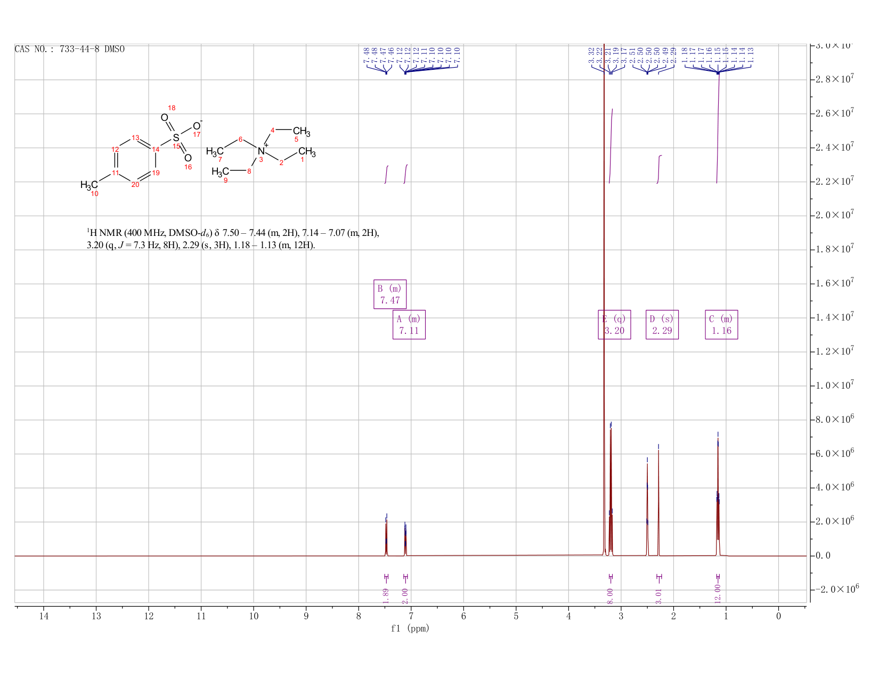Click the integral curve above the 2.29 peak
The width and height of the screenshot is (879, 679).
tap(659, 169)
